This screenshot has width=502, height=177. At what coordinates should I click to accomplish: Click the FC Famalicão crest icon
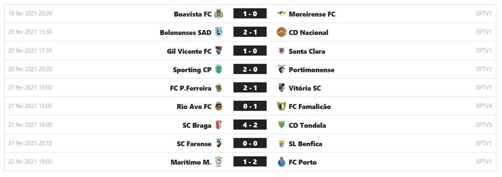[281, 107]
